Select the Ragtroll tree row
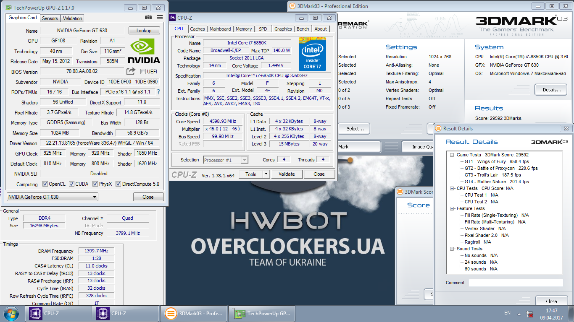This screenshot has height=322, width=574. coord(478,242)
